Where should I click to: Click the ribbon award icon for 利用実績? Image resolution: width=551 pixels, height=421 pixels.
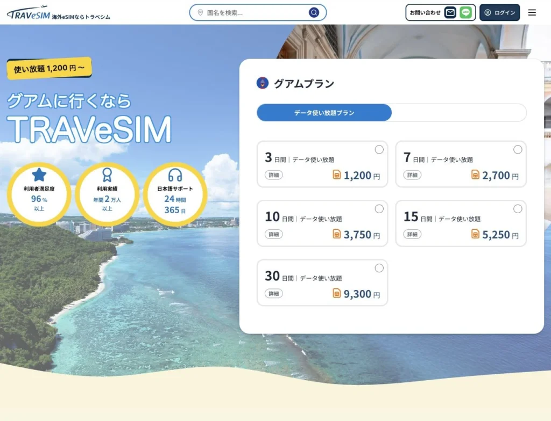point(107,175)
